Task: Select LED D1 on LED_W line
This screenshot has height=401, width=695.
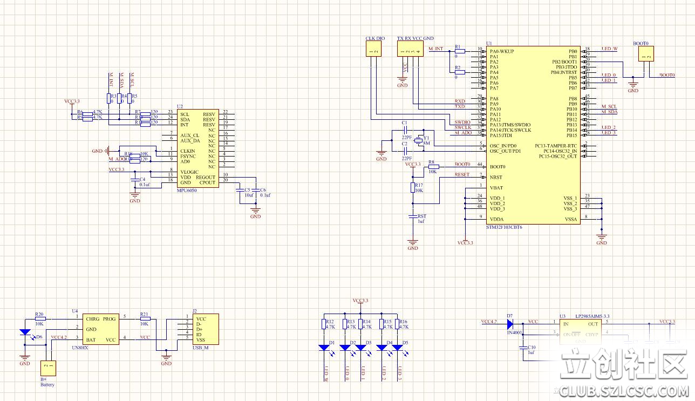Action: click(x=324, y=348)
